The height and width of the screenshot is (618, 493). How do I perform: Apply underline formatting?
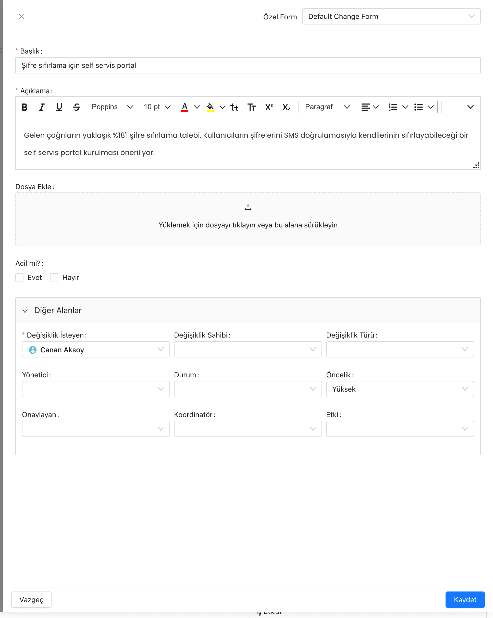59,107
